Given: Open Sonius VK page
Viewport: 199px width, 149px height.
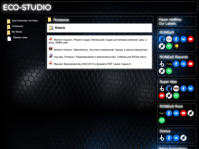Looking at the screenshot, I should coord(176,138).
